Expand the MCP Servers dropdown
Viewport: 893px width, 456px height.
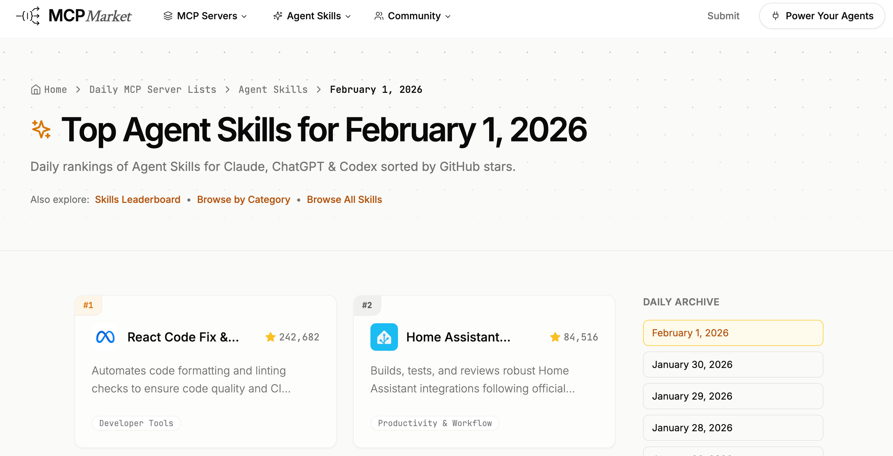(x=205, y=16)
